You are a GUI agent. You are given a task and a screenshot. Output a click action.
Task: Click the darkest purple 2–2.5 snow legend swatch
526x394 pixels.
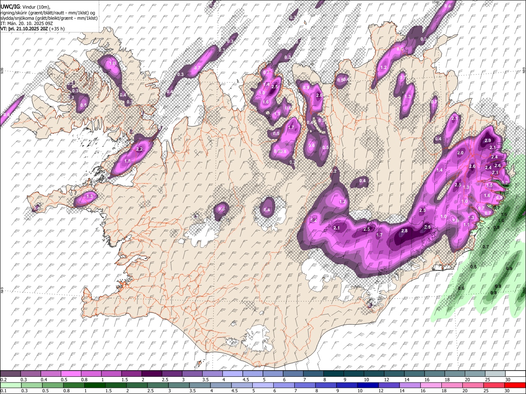click(x=151, y=374)
